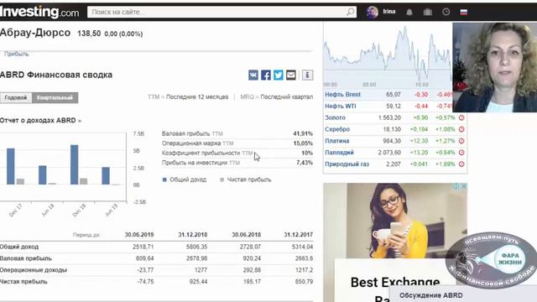537x302 pixels.
Task: Open the Нефть Brent quote
Action: 342,95
